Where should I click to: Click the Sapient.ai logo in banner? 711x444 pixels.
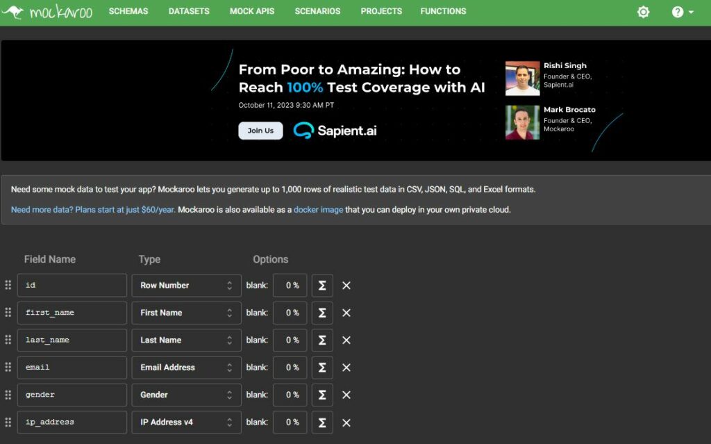click(x=335, y=131)
